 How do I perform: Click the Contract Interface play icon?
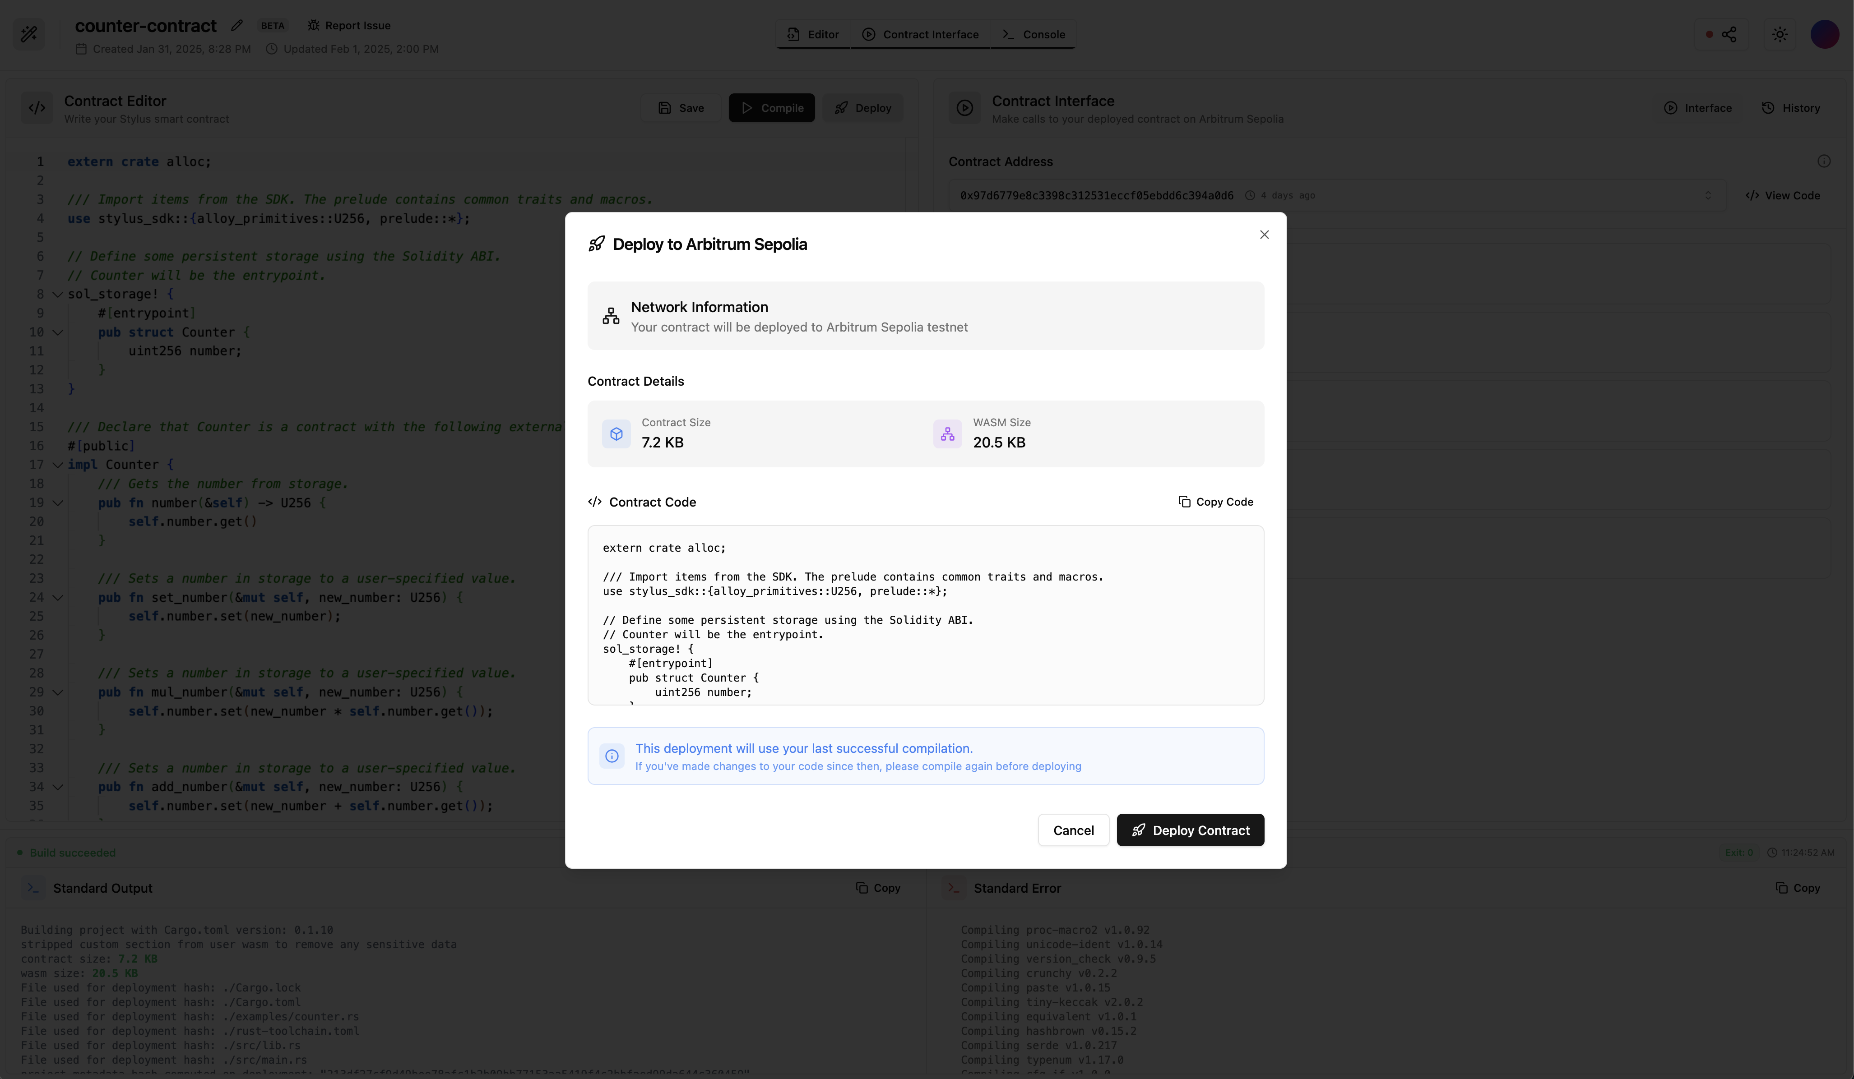point(964,108)
